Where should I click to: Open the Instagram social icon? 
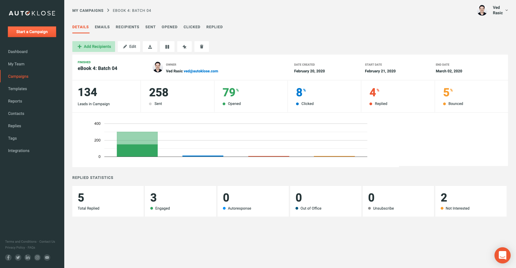tap(37, 258)
